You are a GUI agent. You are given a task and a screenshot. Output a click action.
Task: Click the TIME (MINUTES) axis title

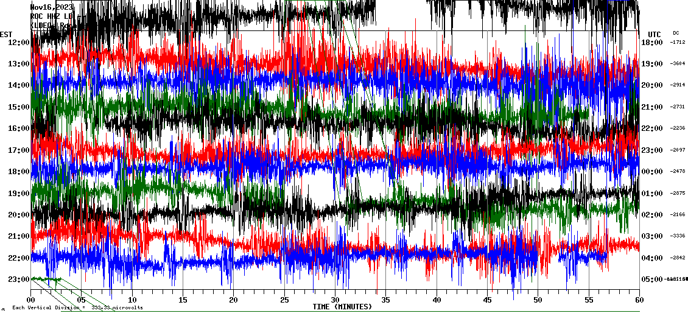tap(342, 307)
